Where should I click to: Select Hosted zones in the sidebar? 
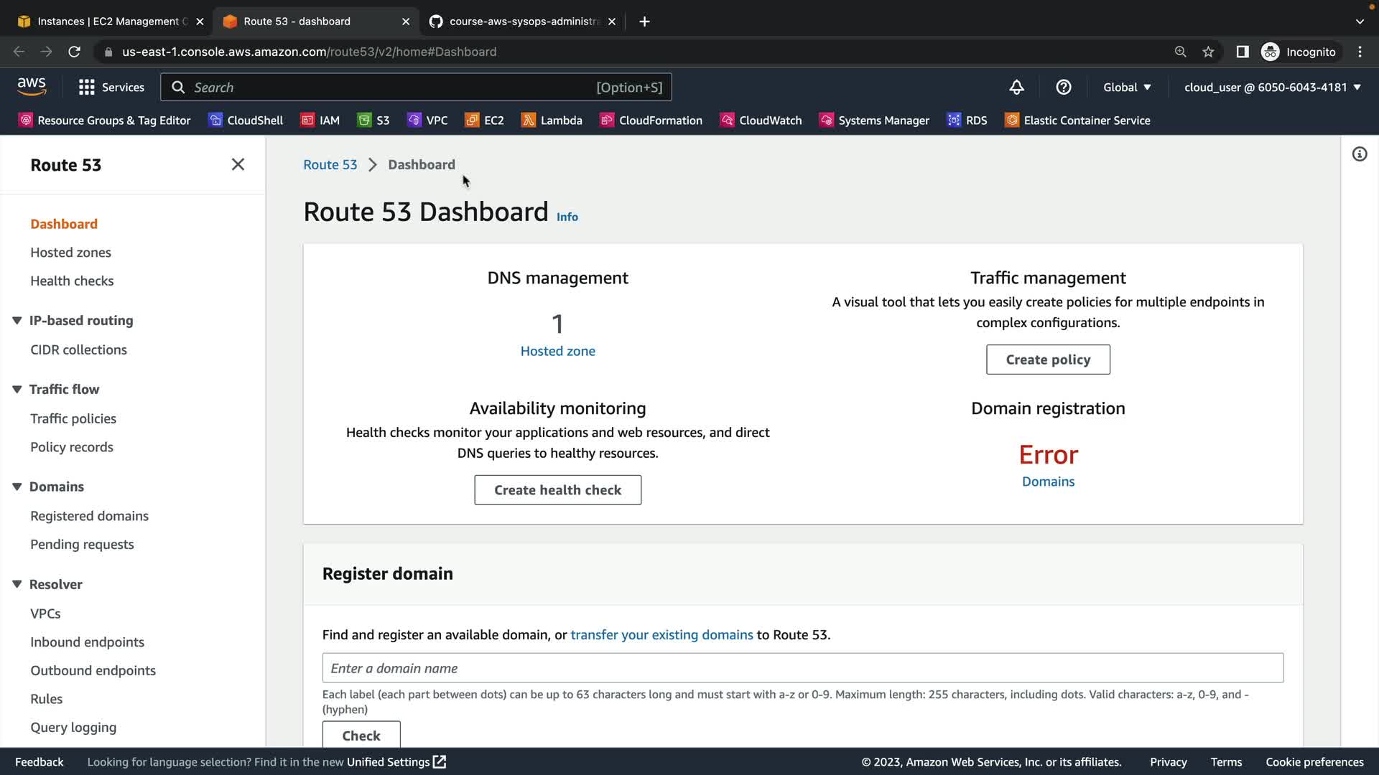click(x=70, y=253)
